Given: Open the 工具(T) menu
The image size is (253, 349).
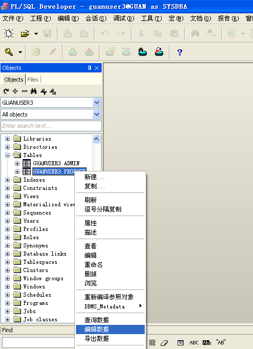Looking at the screenshot, I should click(x=151, y=18).
